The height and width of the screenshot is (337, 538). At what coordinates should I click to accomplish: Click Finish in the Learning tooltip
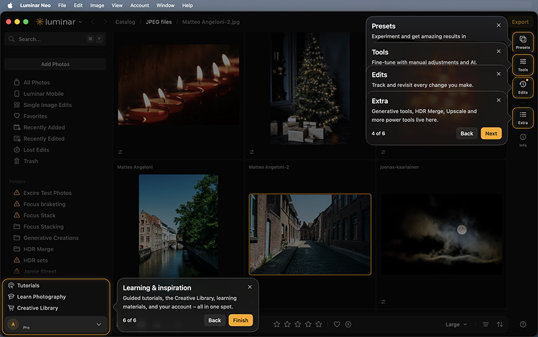tap(241, 320)
